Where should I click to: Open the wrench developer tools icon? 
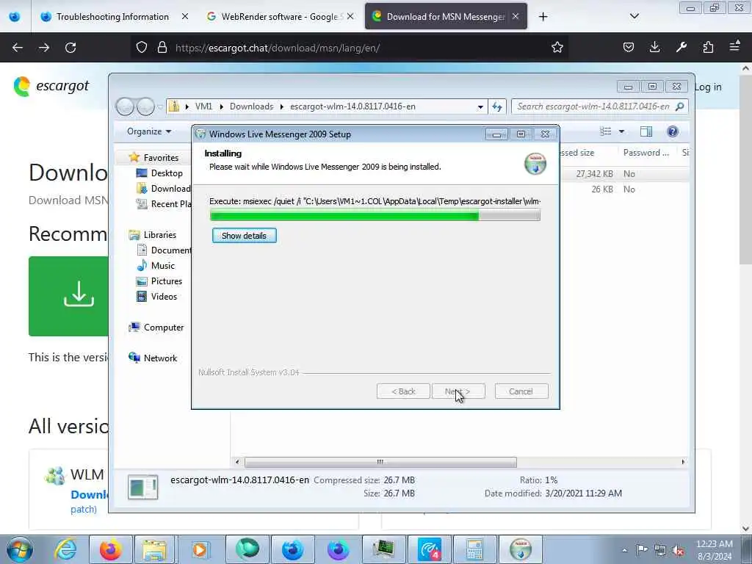click(x=681, y=47)
